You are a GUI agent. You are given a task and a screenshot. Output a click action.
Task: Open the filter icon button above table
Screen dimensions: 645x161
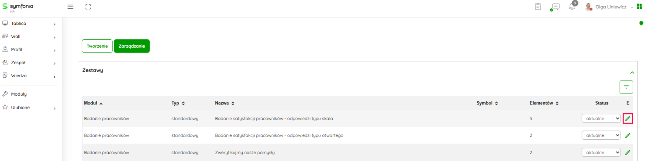(x=626, y=87)
